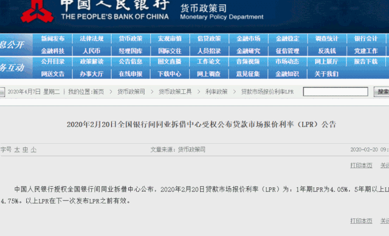This screenshot has height=236, width=389.
Task: Open the 国际交往 section
Action: [x=170, y=51]
